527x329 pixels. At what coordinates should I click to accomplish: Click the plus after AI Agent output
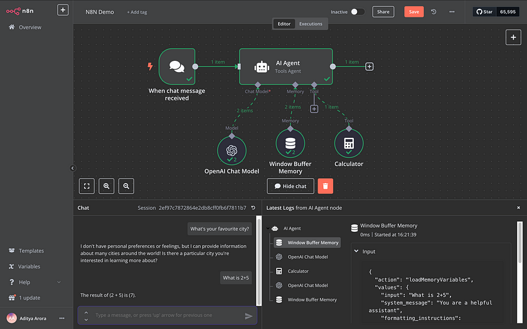click(x=370, y=66)
